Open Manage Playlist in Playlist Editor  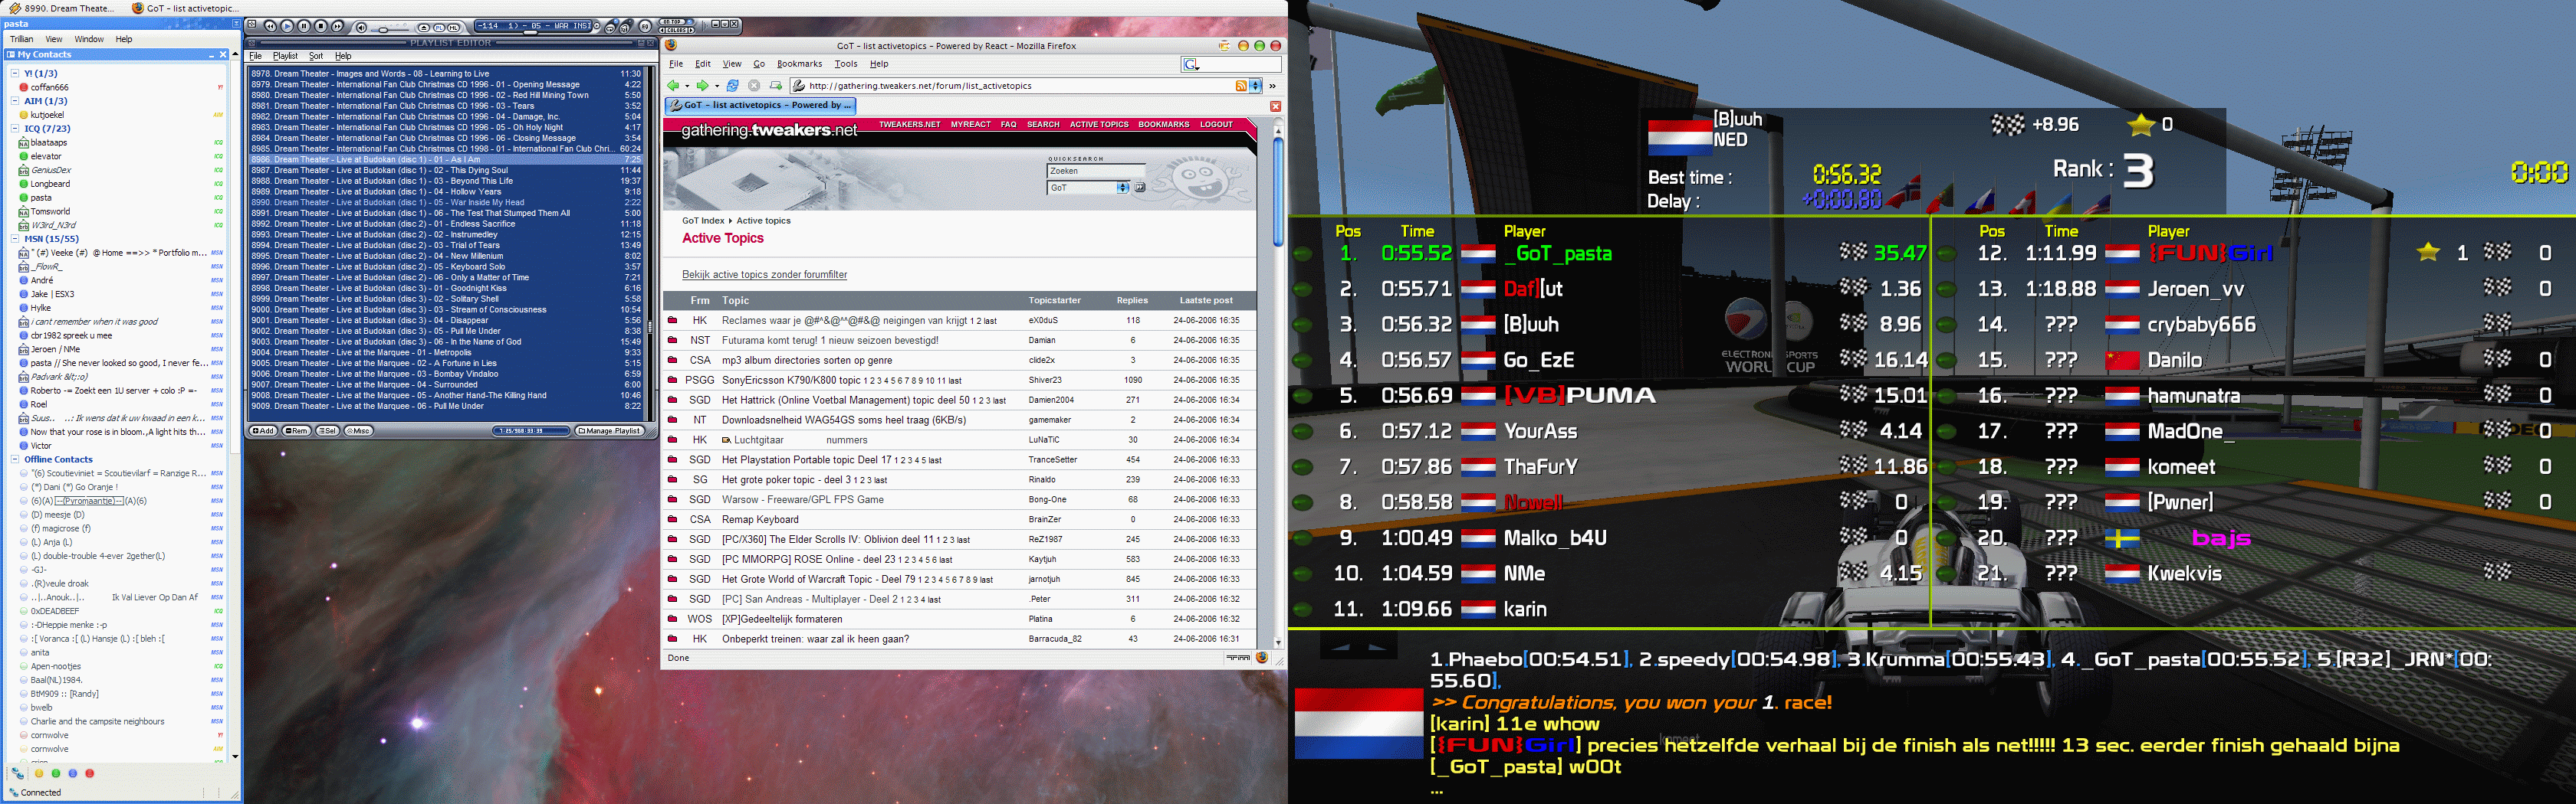click(x=610, y=430)
